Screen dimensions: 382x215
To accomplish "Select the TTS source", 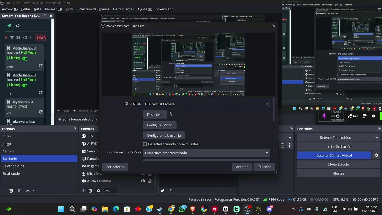I will click(90, 136).
